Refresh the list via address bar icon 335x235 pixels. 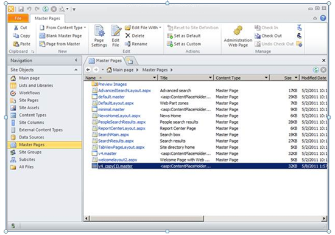pos(316,70)
